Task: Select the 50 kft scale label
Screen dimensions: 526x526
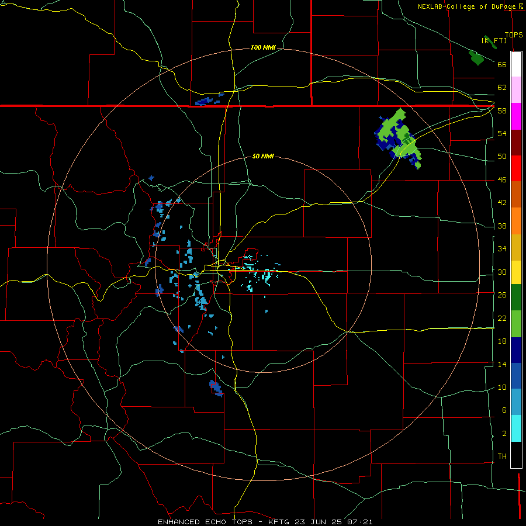Action: pos(502,157)
